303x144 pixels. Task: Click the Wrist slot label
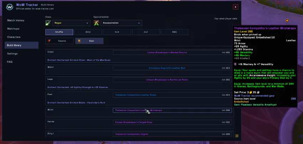click(50, 110)
